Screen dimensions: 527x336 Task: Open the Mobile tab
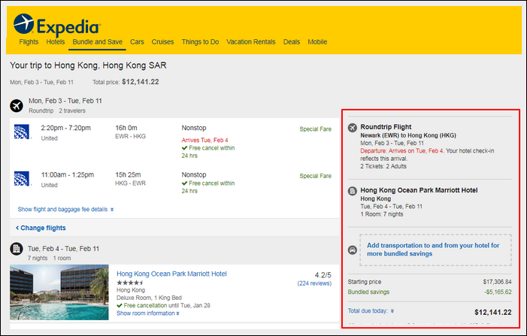click(317, 42)
